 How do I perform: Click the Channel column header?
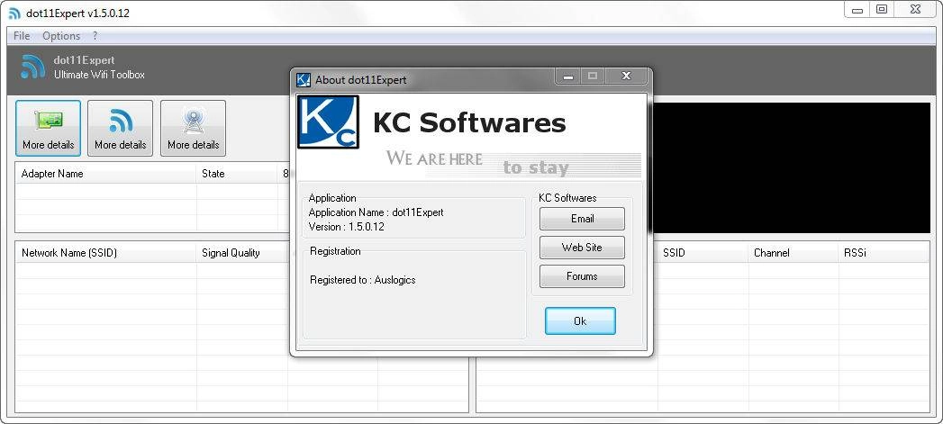[793, 253]
